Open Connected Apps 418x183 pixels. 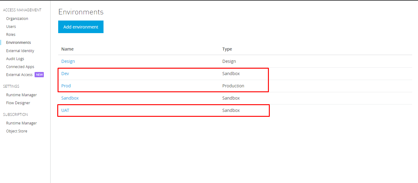20,67
